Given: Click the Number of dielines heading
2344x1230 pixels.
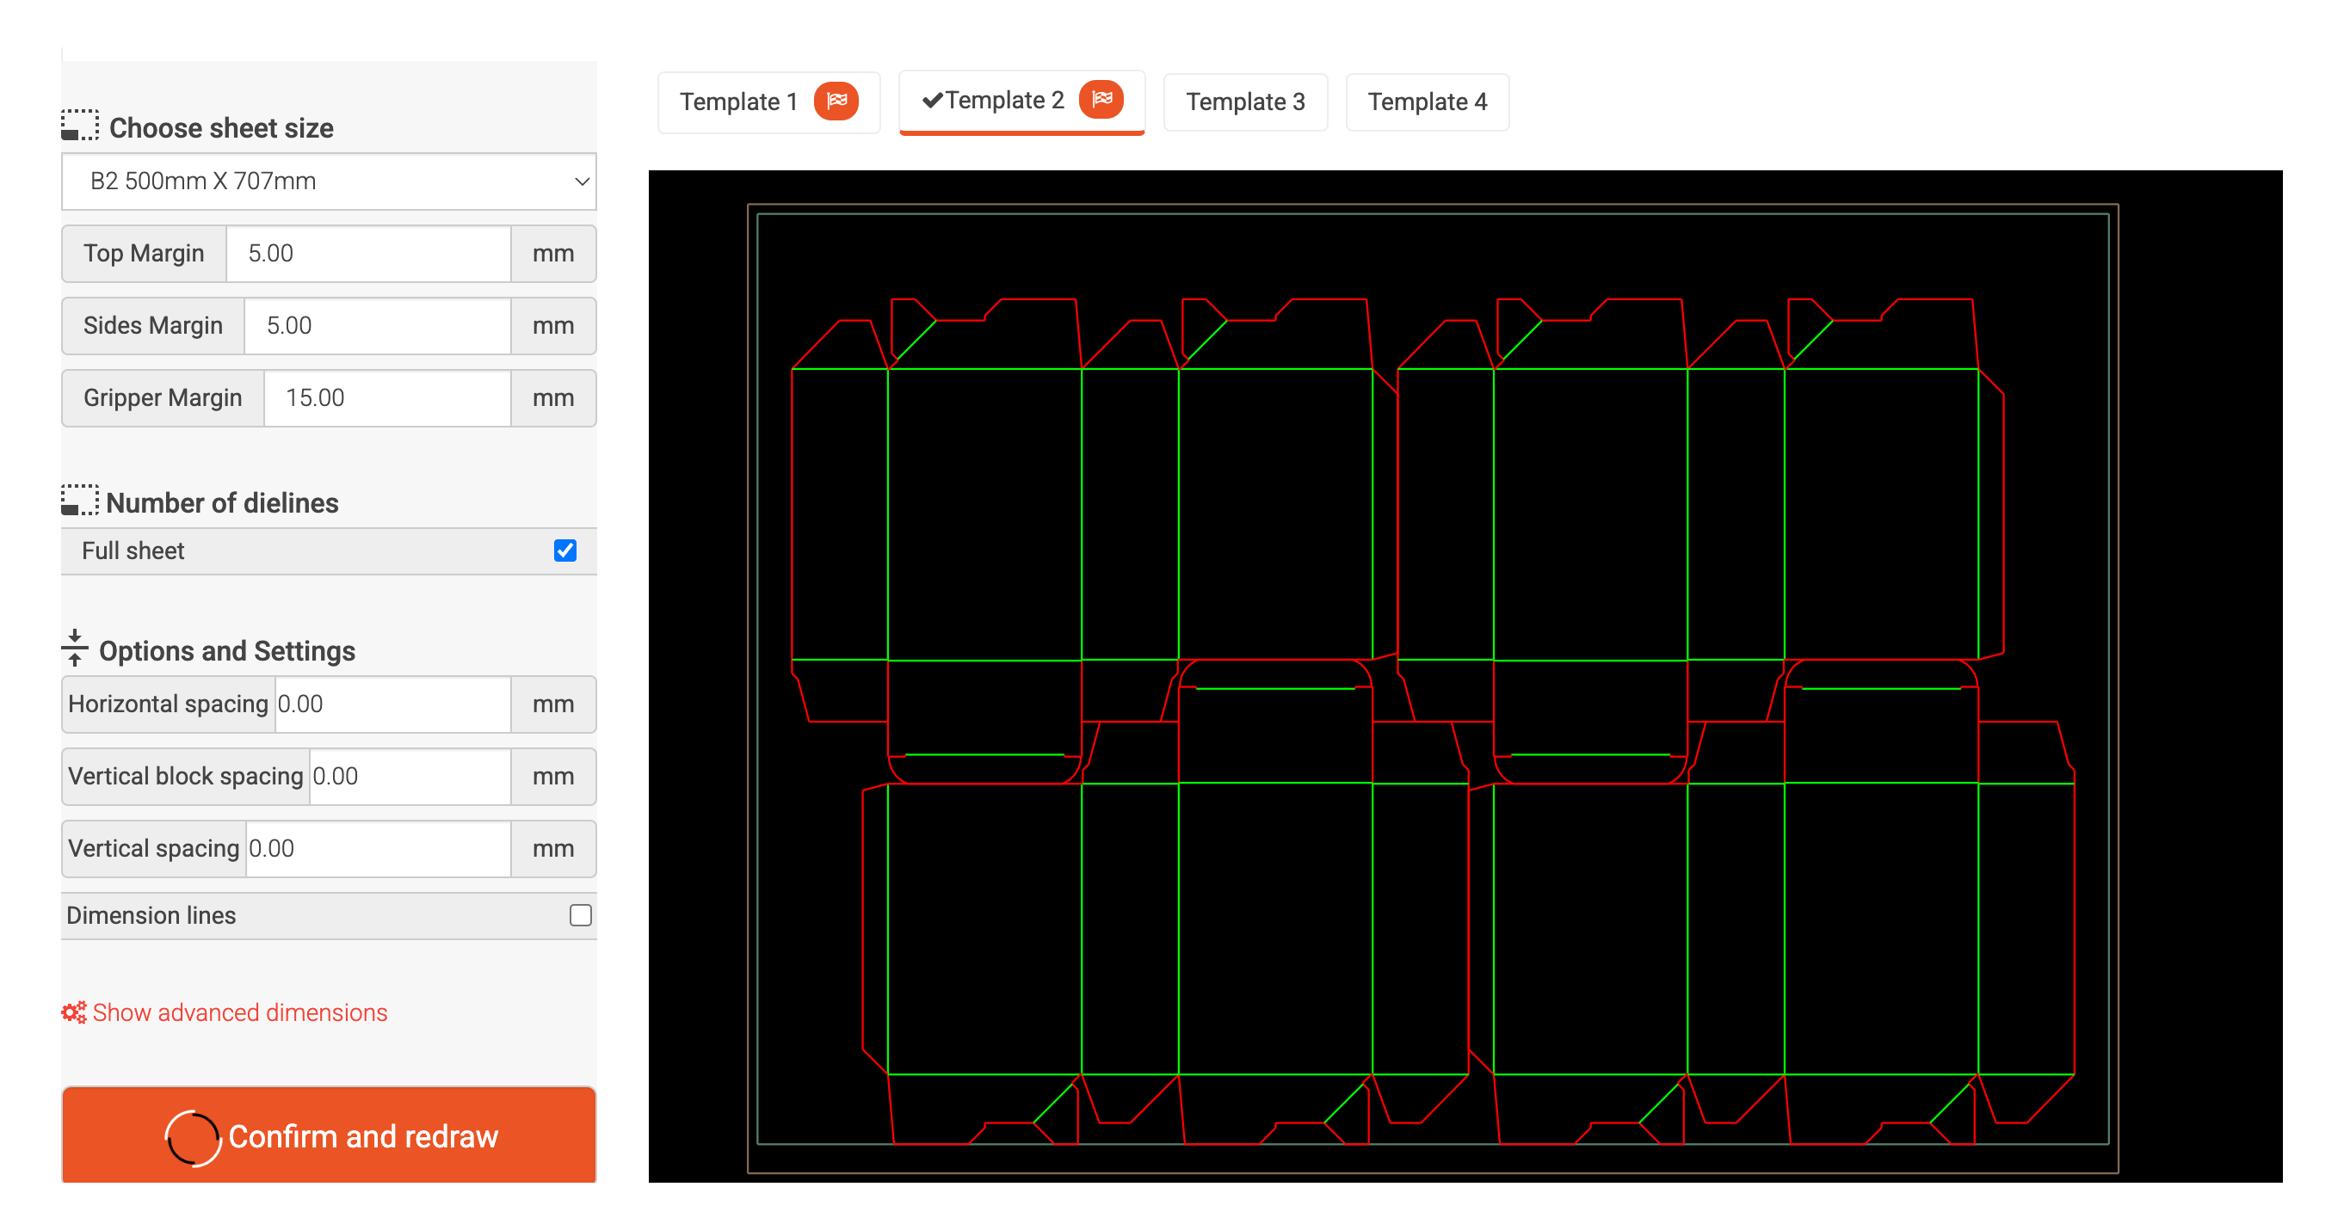Looking at the screenshot, I should pos(222,503).
